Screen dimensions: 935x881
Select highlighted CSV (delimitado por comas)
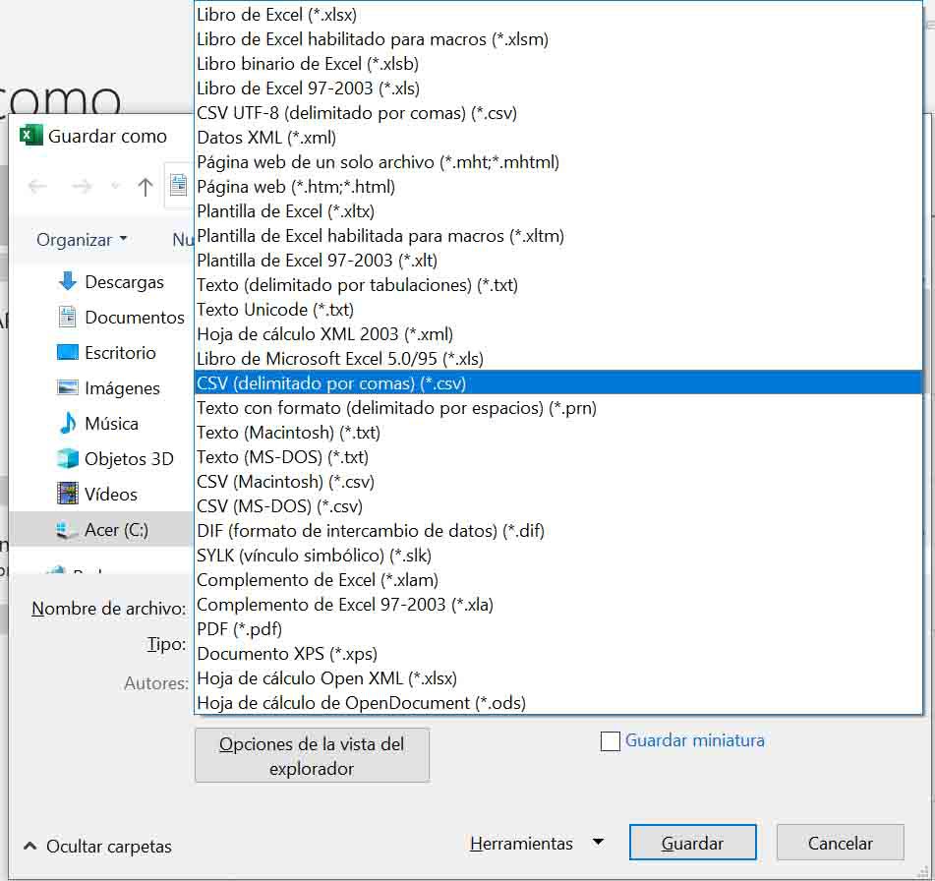(558, 382)
